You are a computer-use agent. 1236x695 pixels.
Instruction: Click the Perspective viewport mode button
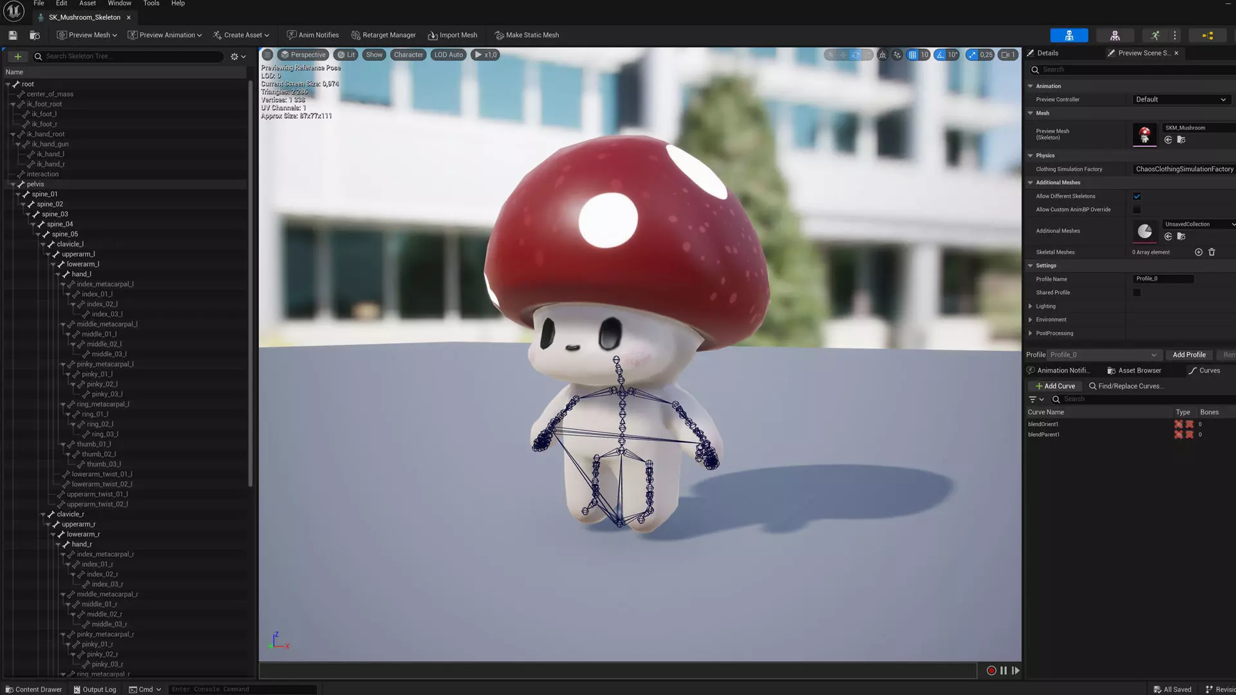point(303,55)
